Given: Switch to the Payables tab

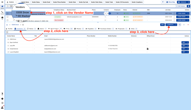Looking at the screenshot, I should pyautogui.click(x=91, y=29).
